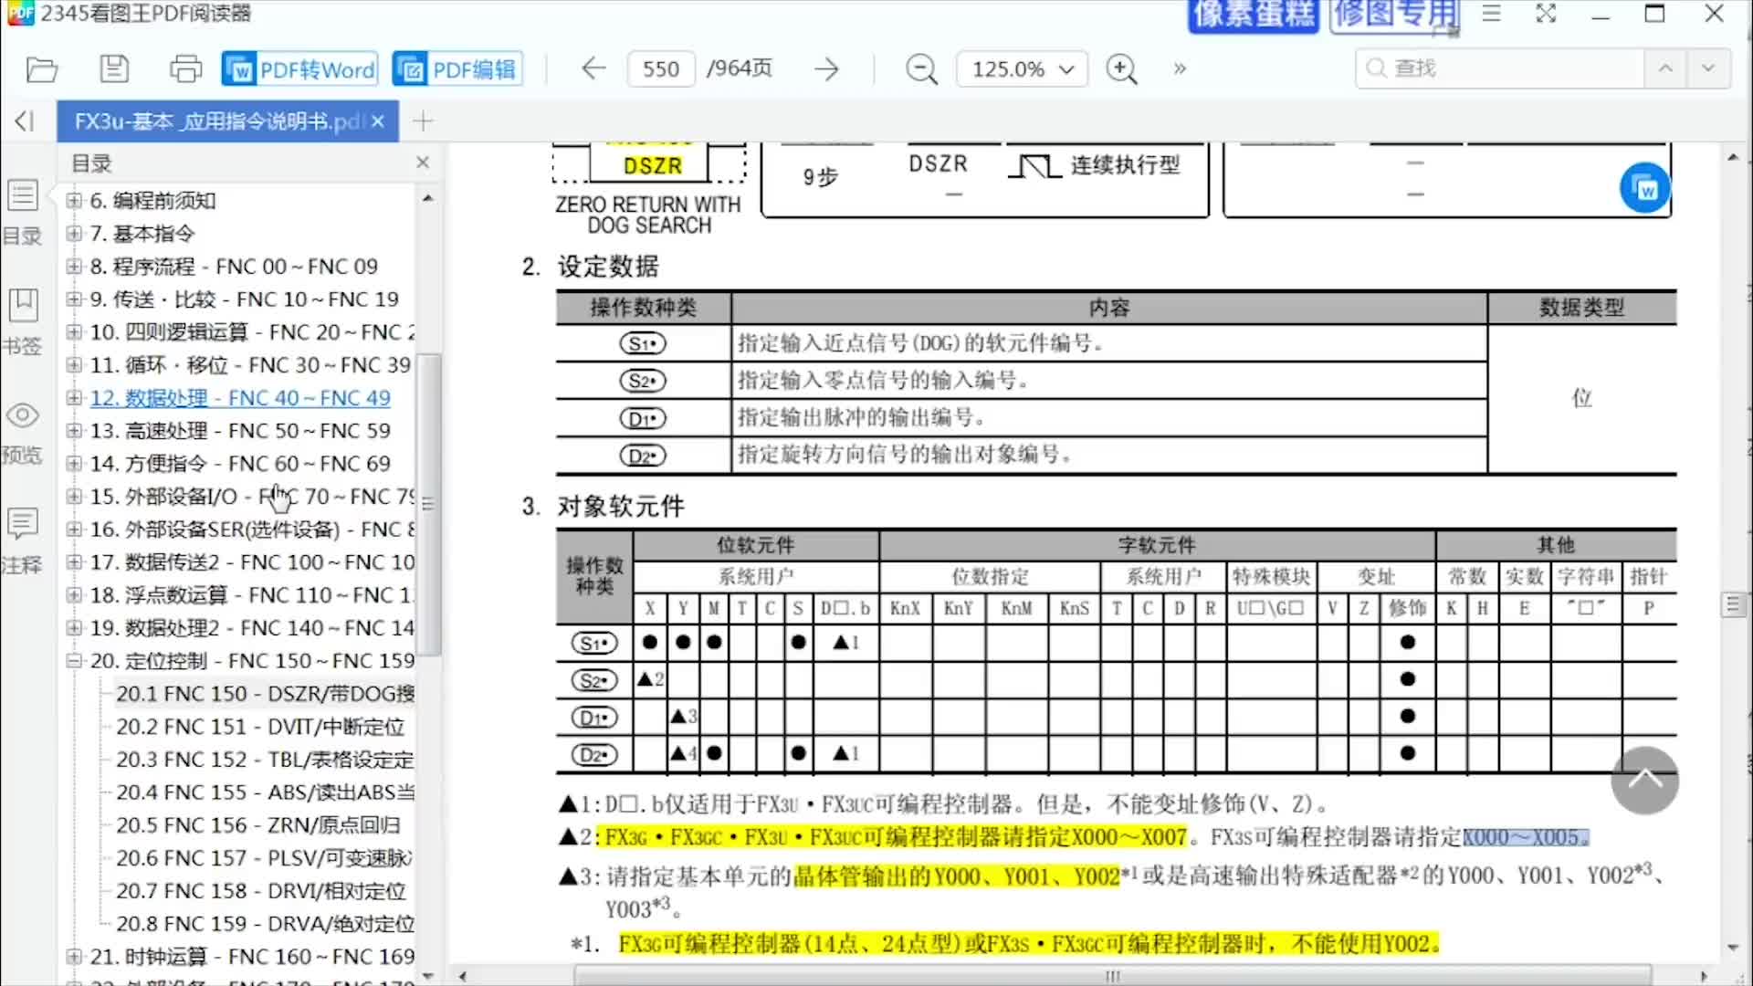Viewport: 1753px width, 986px height.
Task: Select 20.4 FNC 155 - ABS entry
Action: [x=265, y=792]
